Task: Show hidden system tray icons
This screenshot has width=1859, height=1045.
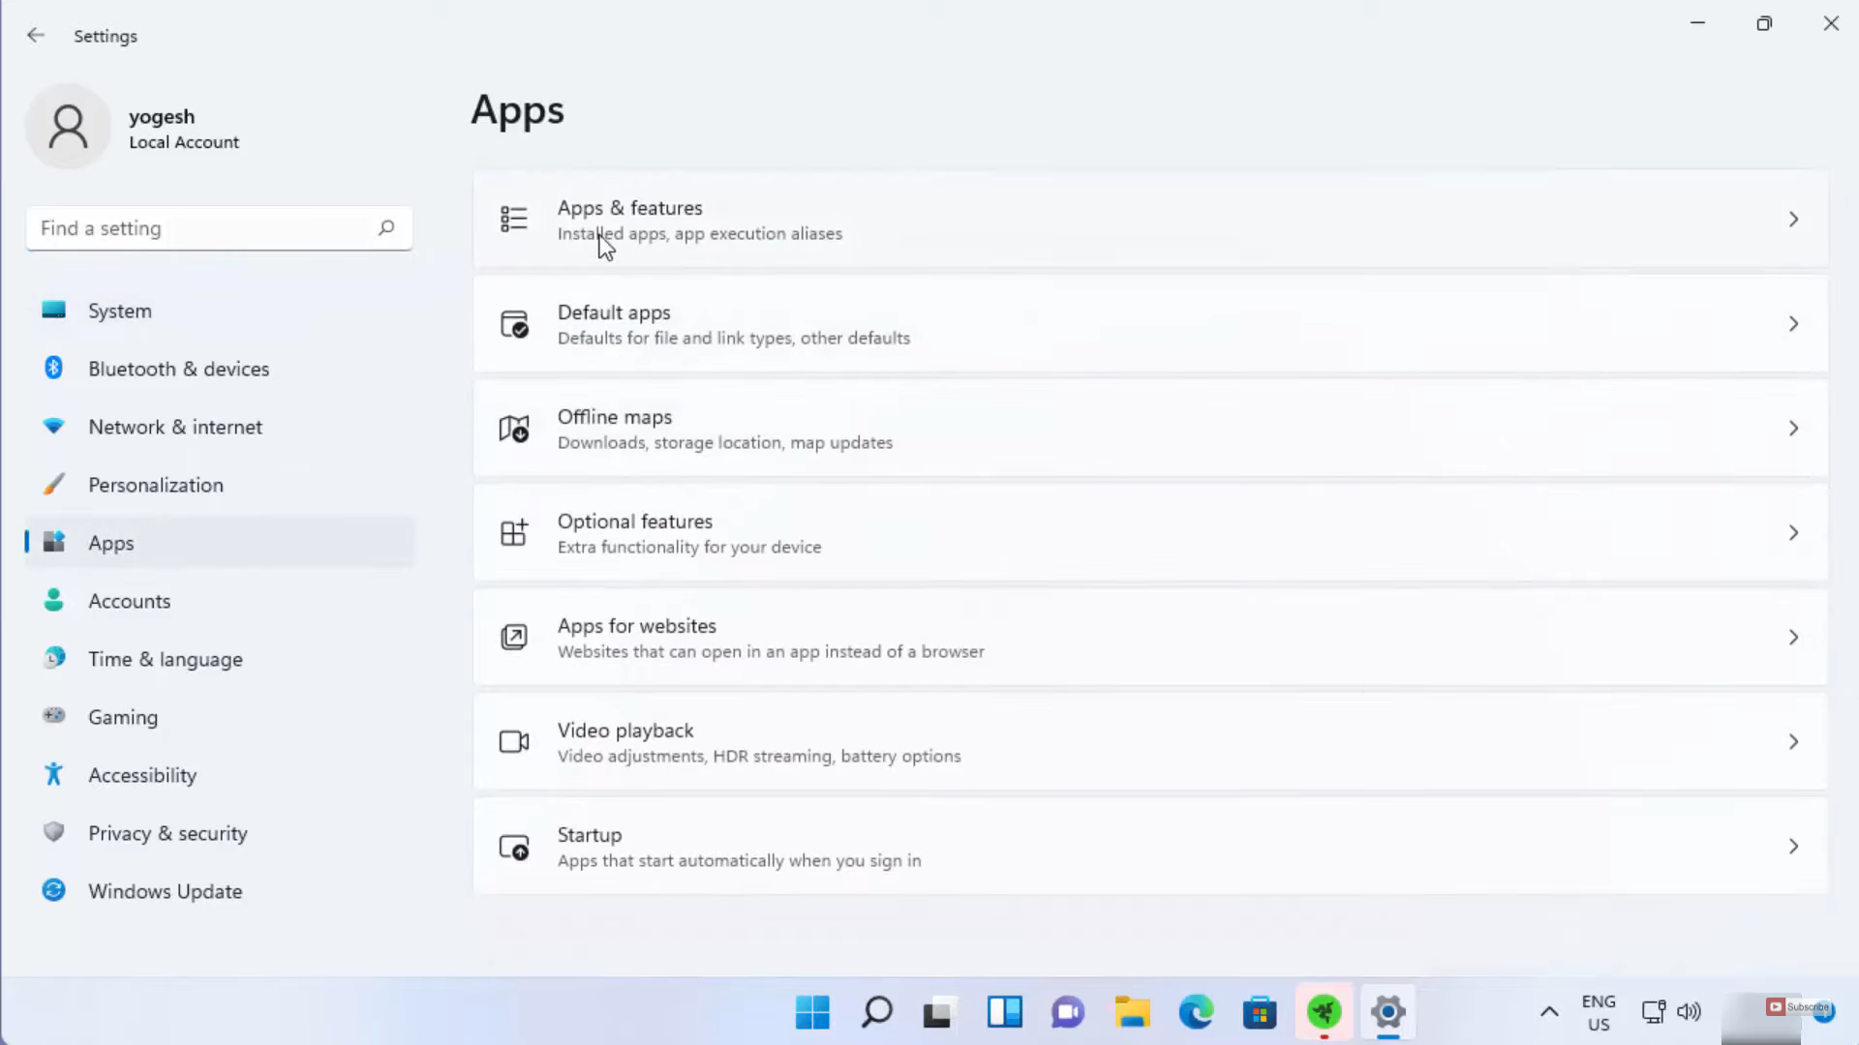Action: (x=1549, y=1012)
